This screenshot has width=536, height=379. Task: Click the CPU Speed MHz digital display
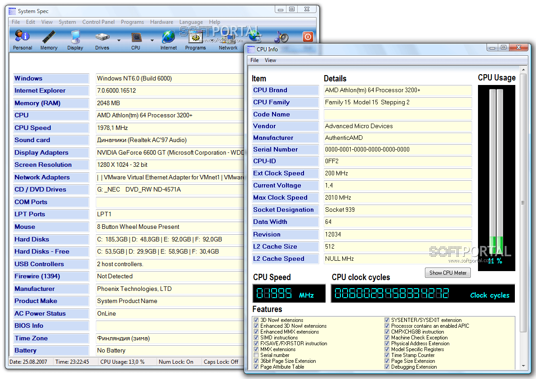click(289, 294)
